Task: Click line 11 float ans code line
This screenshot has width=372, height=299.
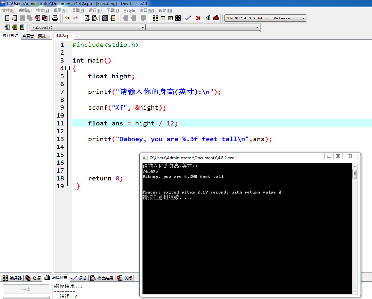Action: click(221, 123)
